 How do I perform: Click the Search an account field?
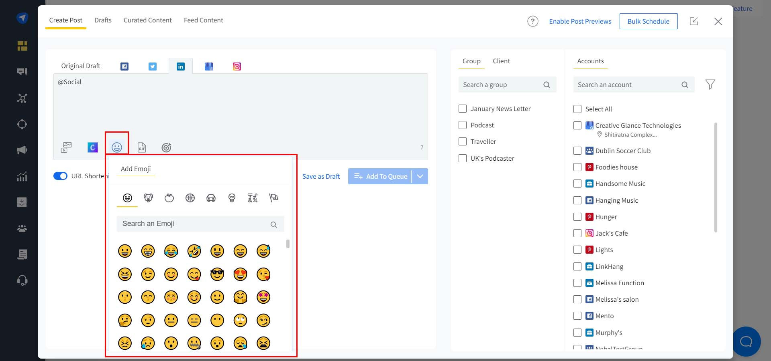pos(634,85)
